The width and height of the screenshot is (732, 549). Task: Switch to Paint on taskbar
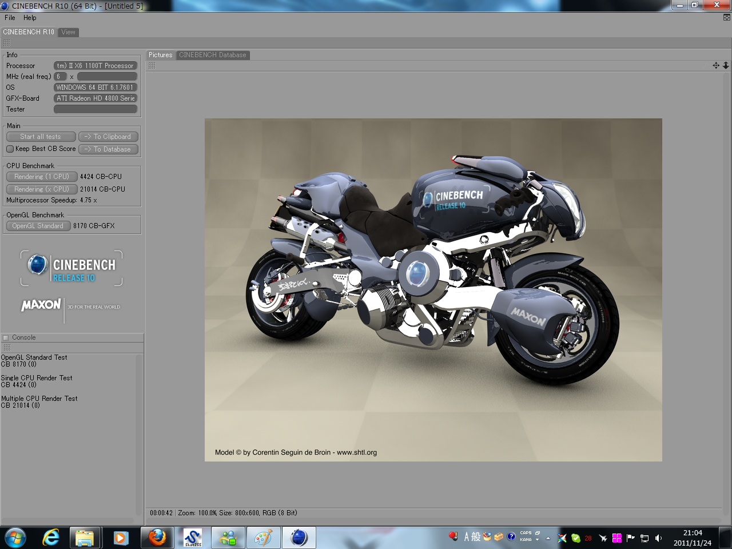(x=264, y=538)
